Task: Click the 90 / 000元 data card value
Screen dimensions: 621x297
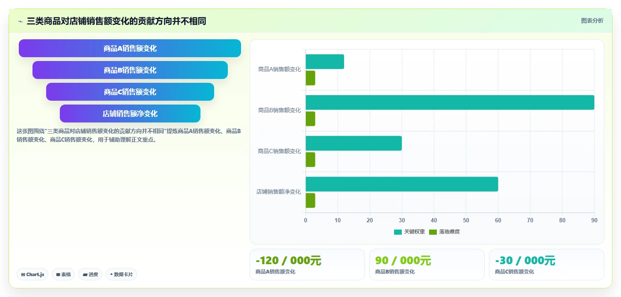Action: (403, 261)
